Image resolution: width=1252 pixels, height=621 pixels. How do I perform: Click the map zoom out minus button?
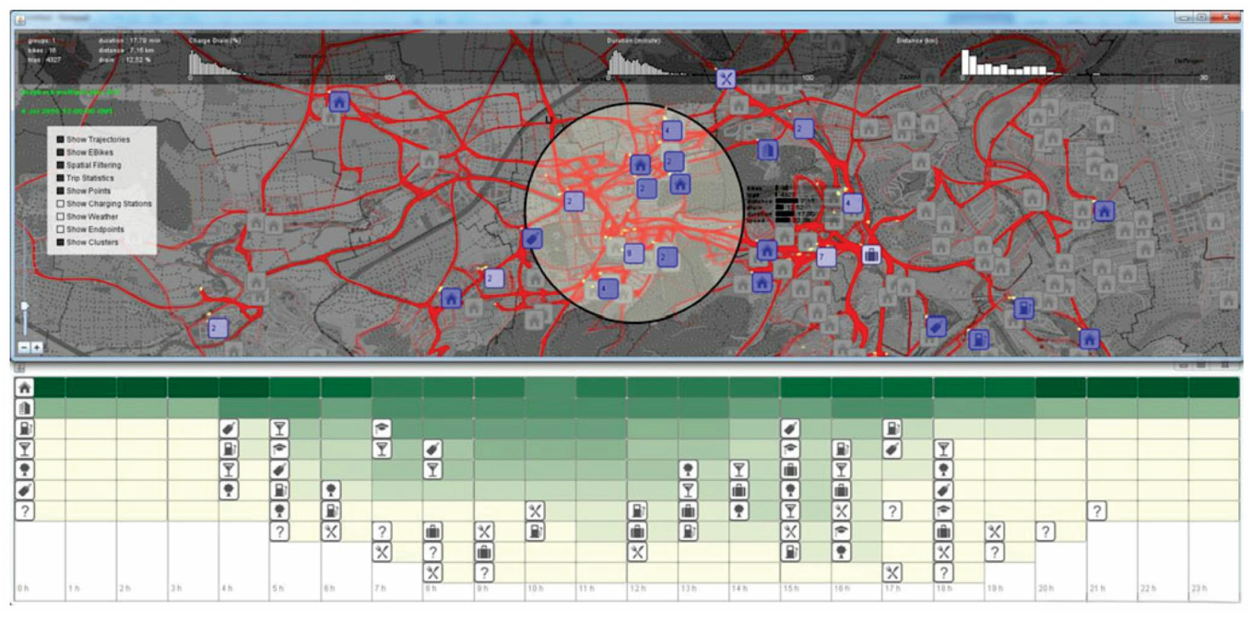tap(25, 347)
